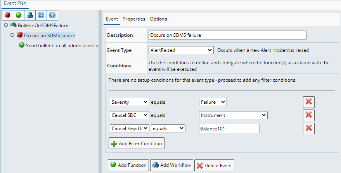Click the vertical splitter between tree and form
Image resolution: width=341 pixels, height=173 pixels.
click(100, 91)
